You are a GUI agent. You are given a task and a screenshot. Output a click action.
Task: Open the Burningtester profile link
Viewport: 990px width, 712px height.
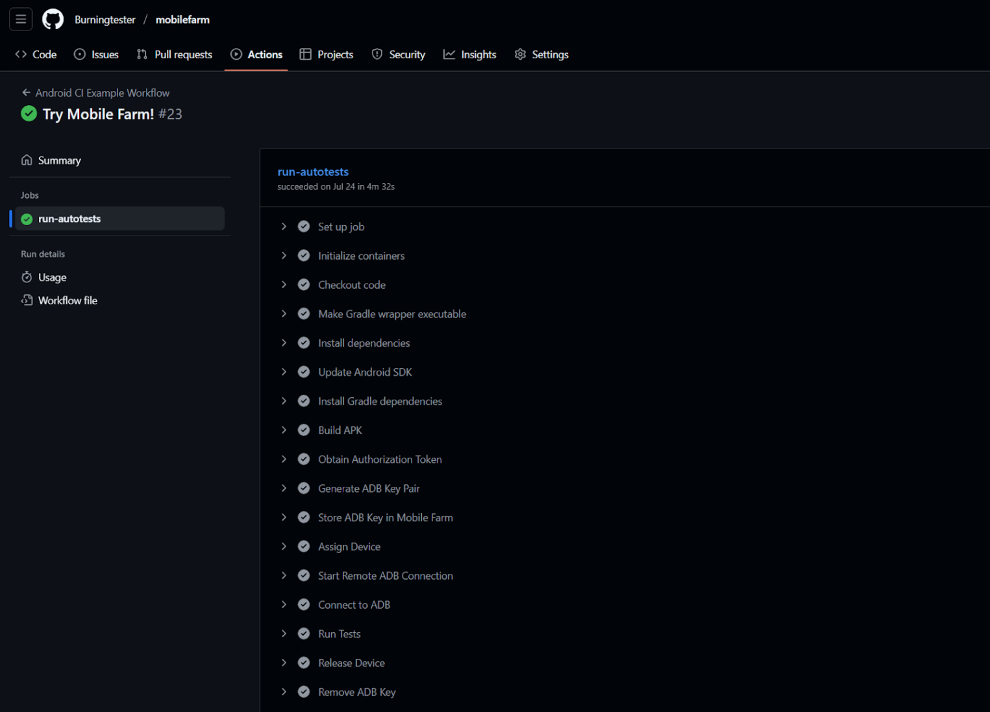coord(105,19)
